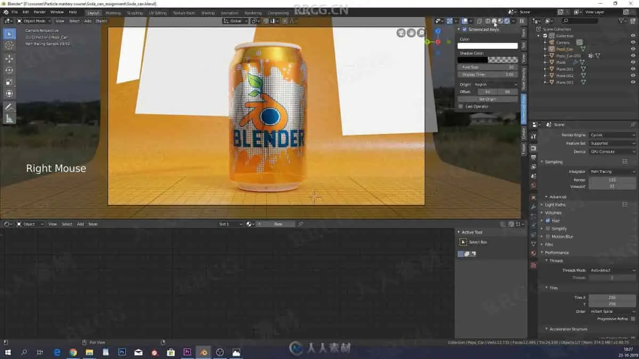Image resolution: width=639 pixels, height=359 pixels.
Task: Launch Chrome from the taskbar
Action: tap(73, 352)
